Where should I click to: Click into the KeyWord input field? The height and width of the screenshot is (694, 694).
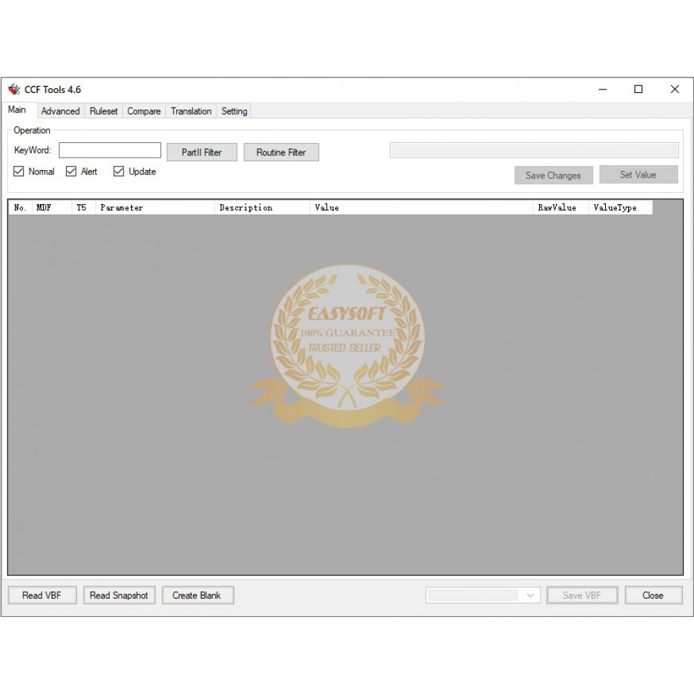pyautogui.click(x=110, y=150)
